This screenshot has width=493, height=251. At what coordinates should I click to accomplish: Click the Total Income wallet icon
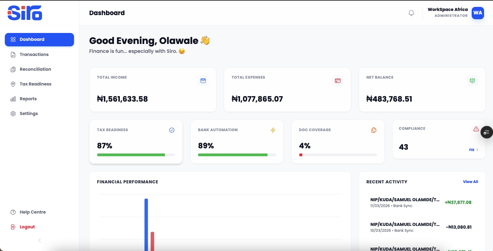coord(203,81)
